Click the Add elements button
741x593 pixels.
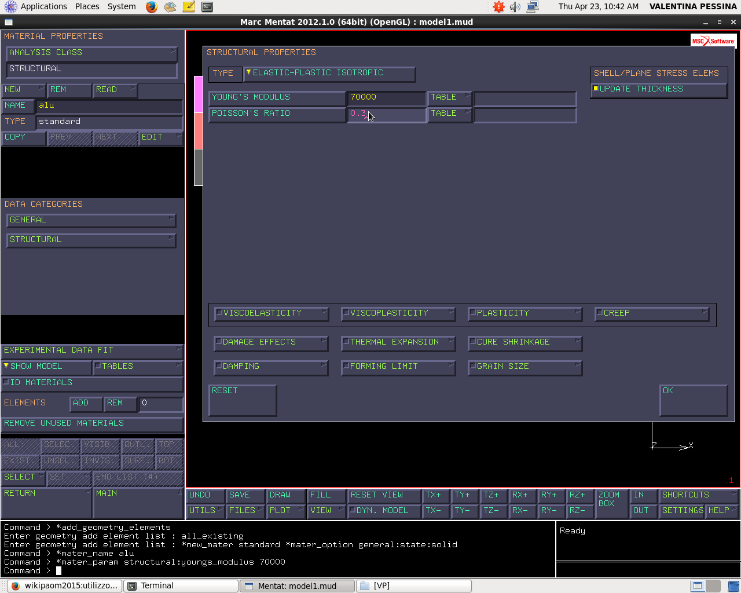(86, 404)
